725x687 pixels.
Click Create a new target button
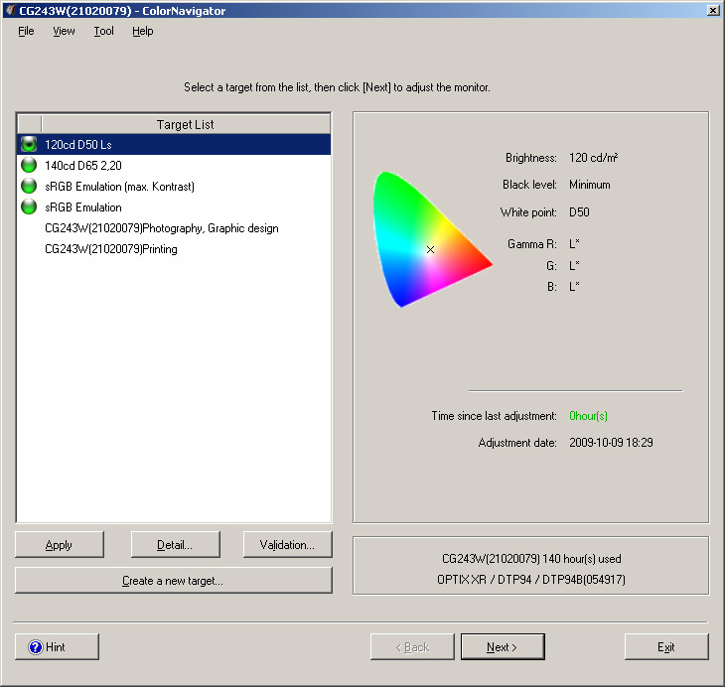click(x=174, y=580)
